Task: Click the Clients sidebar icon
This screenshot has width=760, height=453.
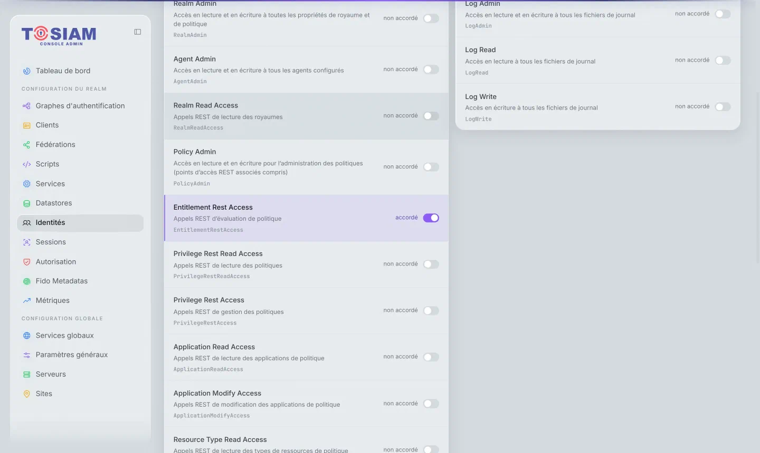Action: [x=27, y=125]
